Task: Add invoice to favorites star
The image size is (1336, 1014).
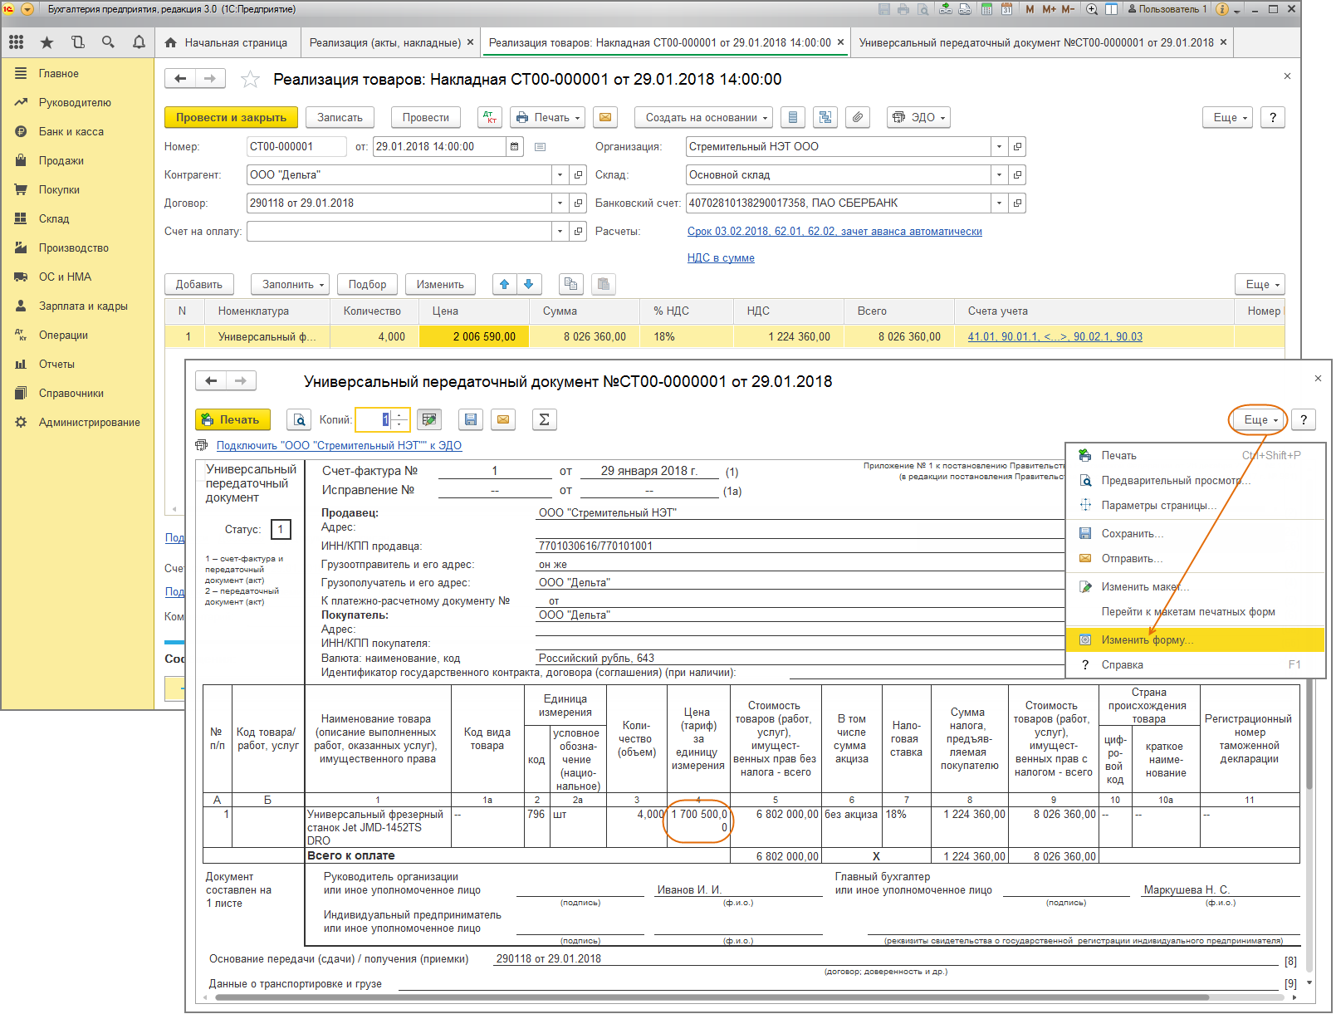Action: coord(250,80)
